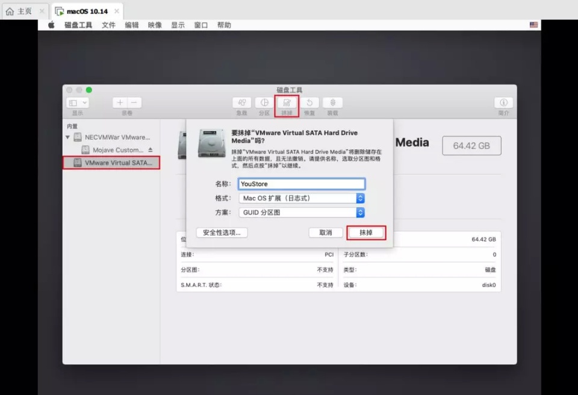Screen dimensions: 578x395
Task: Click the VM icon on macOS 10.14 tab
Action: click(60, 11)
